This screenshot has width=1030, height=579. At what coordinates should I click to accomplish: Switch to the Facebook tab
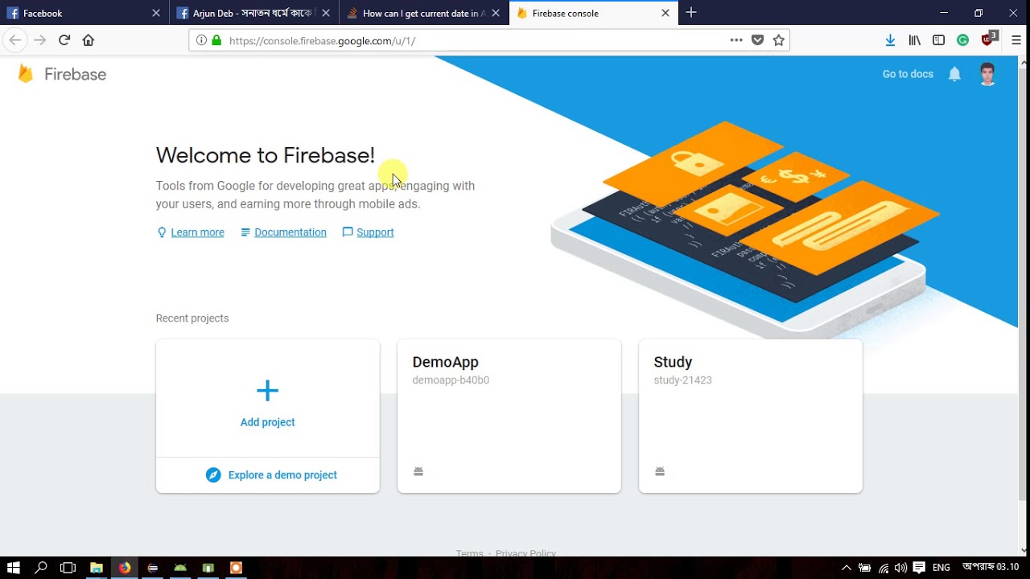84,13
